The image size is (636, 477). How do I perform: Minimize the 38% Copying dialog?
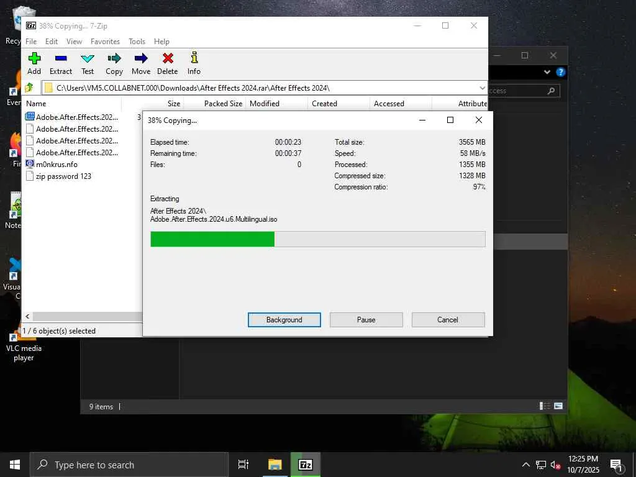coord(422,120)
